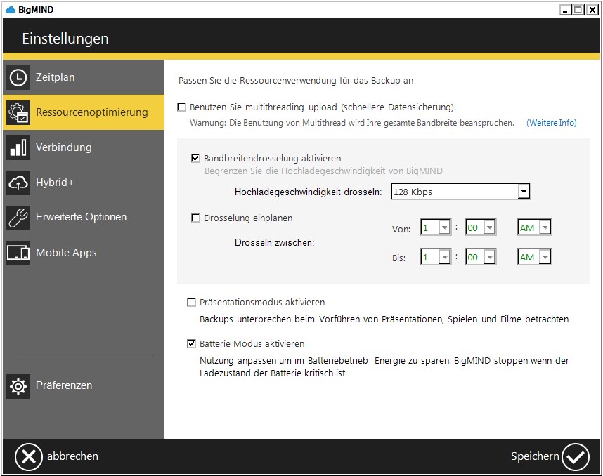
Task: Click the 'Passen Sie die Ressourcenverwendung' heading text
Action: click(x=296, y=81)
